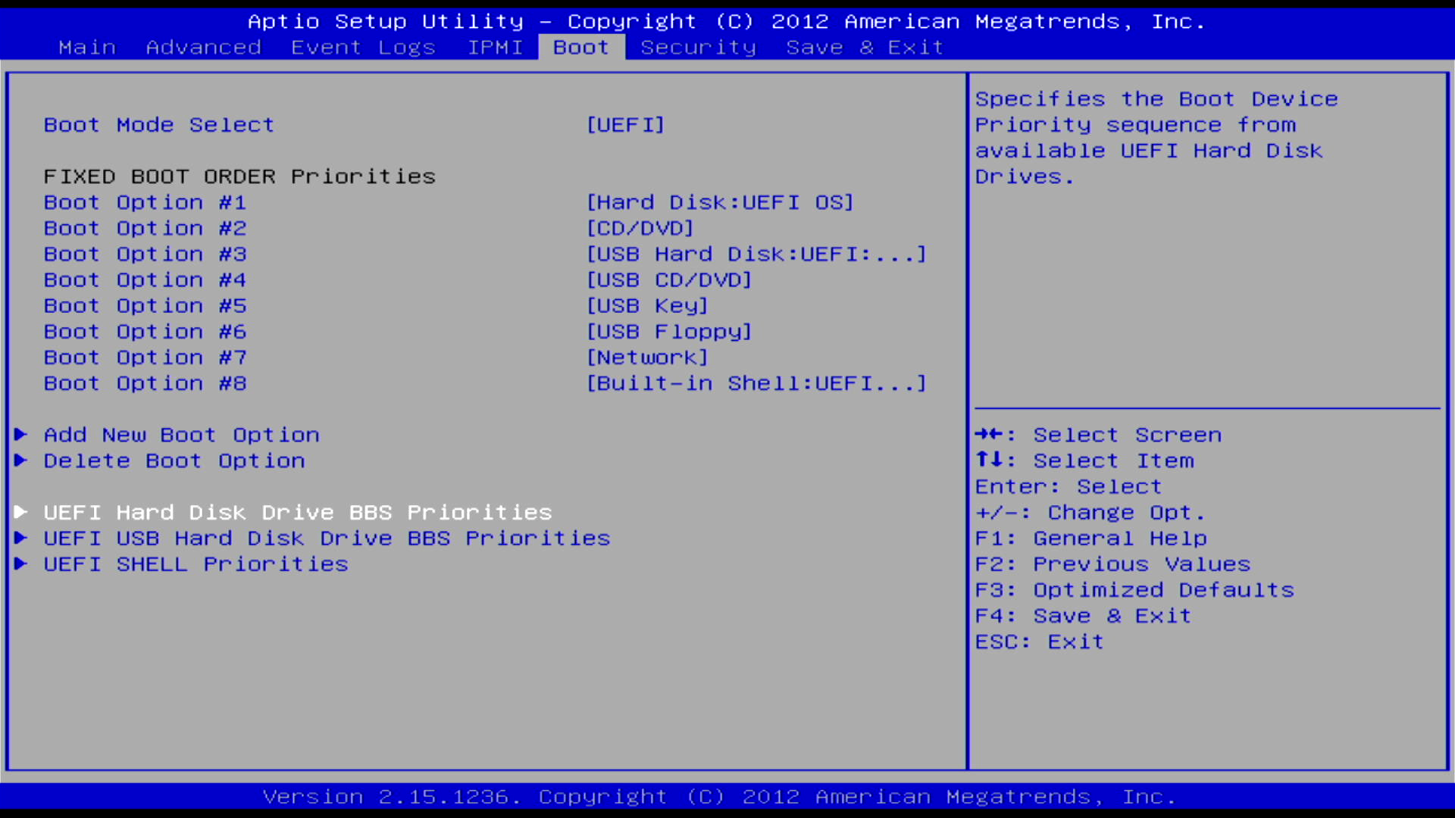The width and height of the screenshot is (1455, 818).
Task: Click arrow icon beside Delete Boot Option
Action: [x=21, y=461]
